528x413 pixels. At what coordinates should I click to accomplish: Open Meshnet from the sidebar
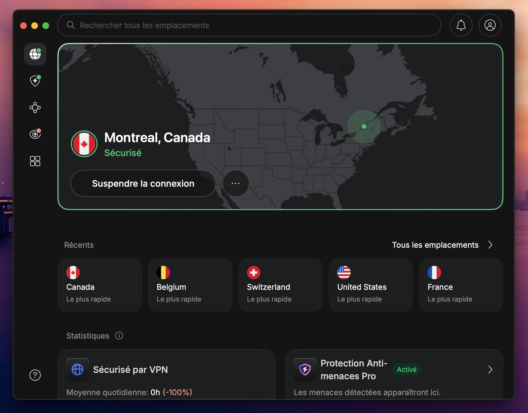(35, 107)
